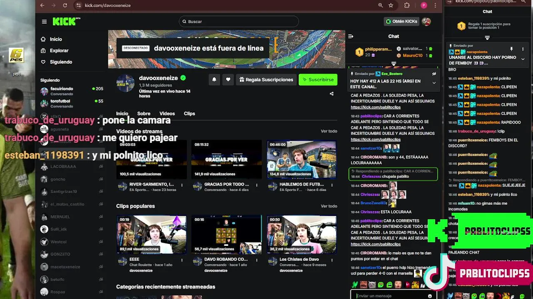The height and width of the screenshot is (299, 533).
Task: Open the 06:46:00 stream thumbnail
Action: click(x=301, y=159)
